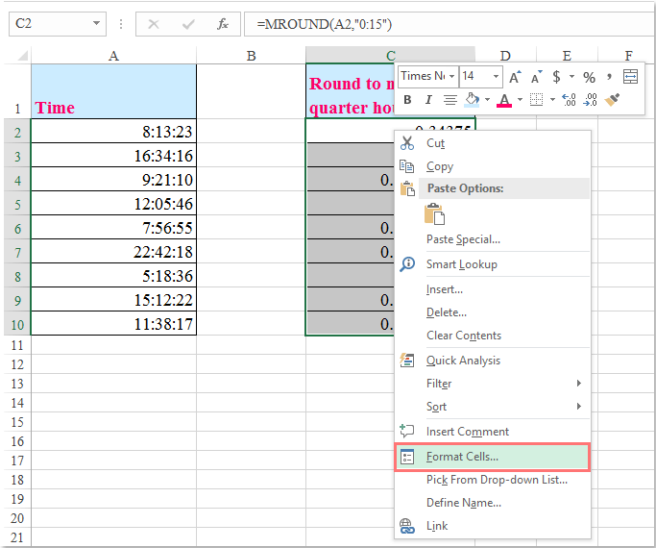The width and height of the screenshot is (656, 548).
Task: Open the font name dropdown Times New Roman
Action: pos(451,77)
